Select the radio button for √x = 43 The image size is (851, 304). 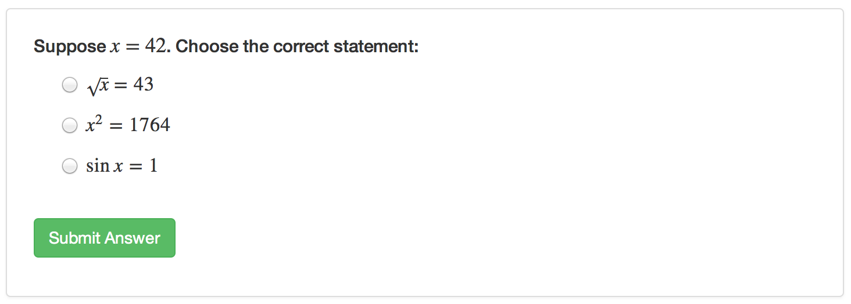click(x=70, y=85)
